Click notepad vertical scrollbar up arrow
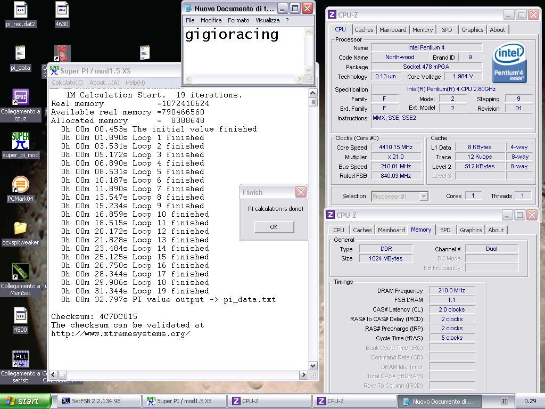The height and width of the screenshot is (409, 545). coord(308,32)
